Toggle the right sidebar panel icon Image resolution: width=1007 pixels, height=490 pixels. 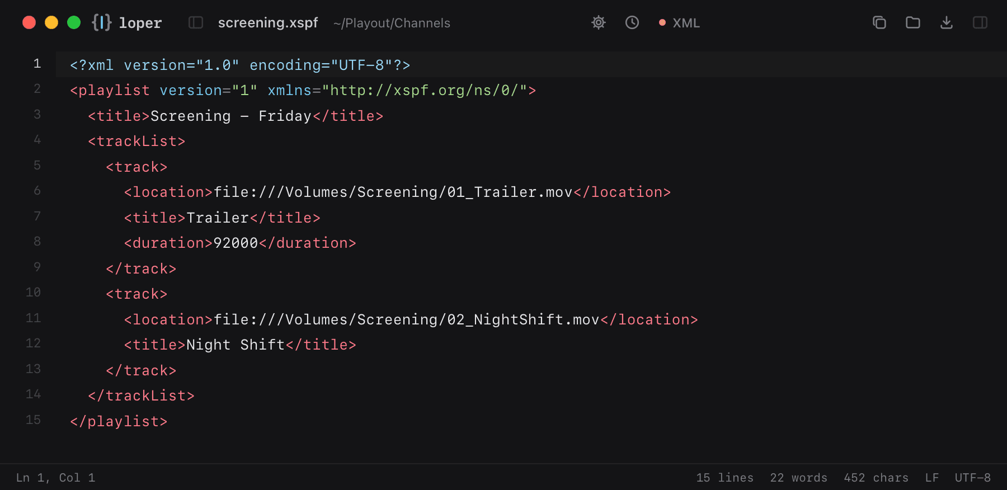(x=980, y=22)
